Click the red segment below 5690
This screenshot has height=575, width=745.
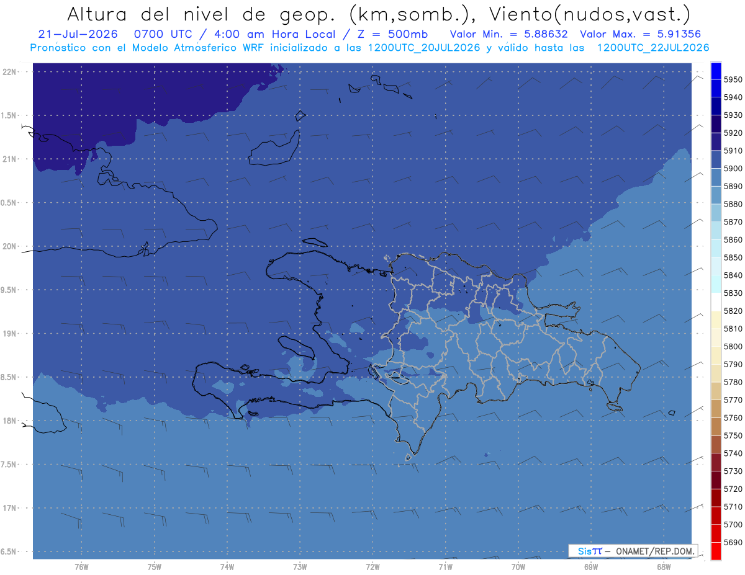click(716, 551)
